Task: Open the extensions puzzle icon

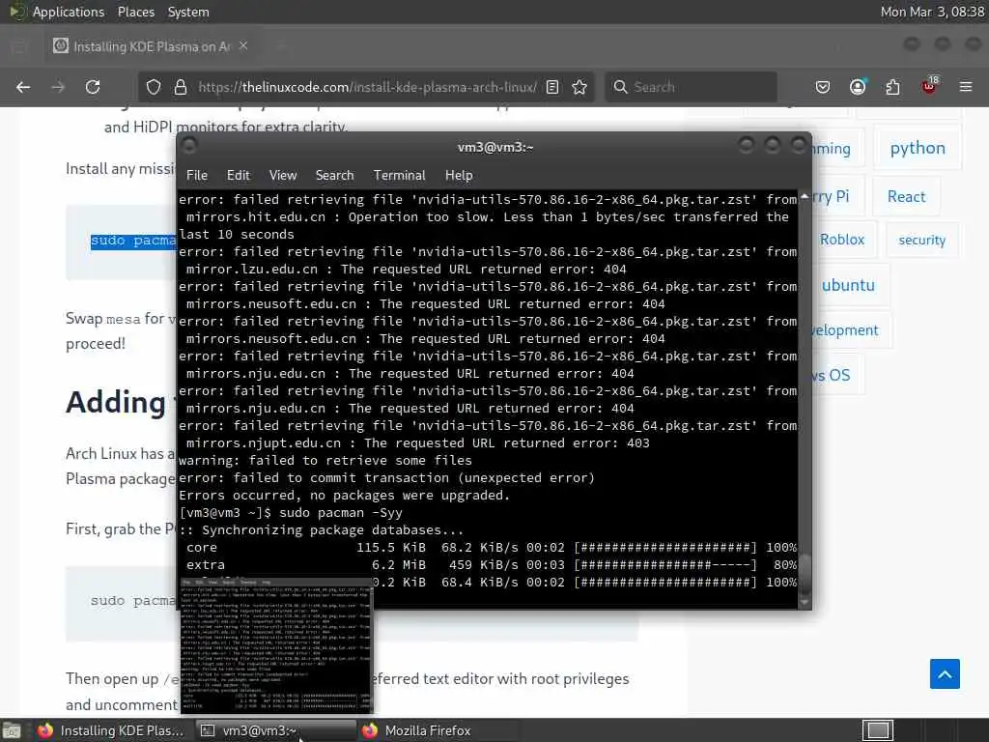Action: click(x=892, y=87)
